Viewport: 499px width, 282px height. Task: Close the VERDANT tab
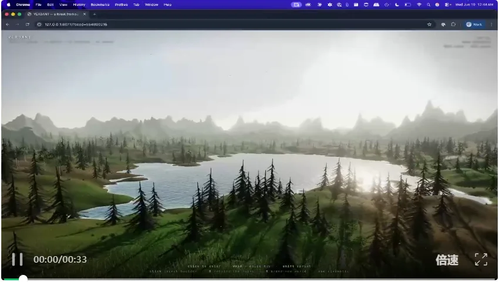pyautogui.click(x=85, y=14)
